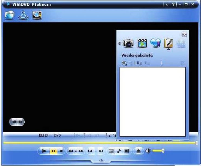The width and height of the screenshot is (201, 166).
Task: Fast forward with double-right arrow
Action: pos(81,151)
